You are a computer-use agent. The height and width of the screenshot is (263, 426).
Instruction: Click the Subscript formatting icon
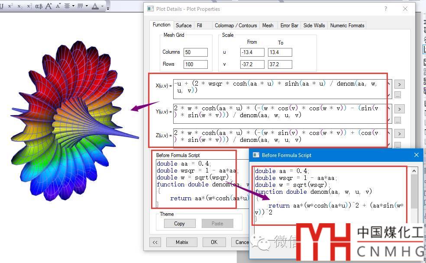coord(19,6)
